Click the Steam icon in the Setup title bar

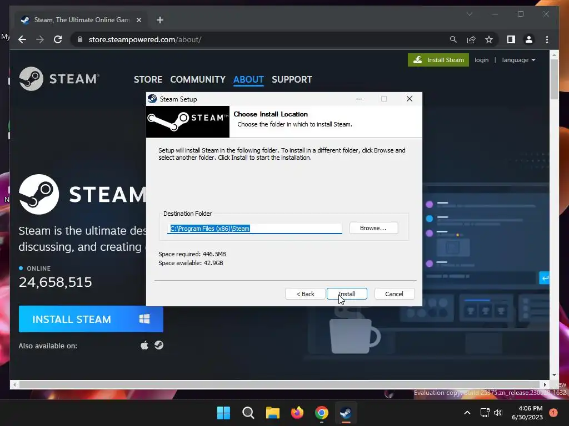(152, 99)
